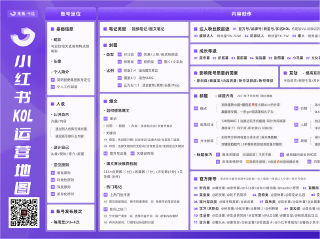Click the 成长等级 heading
Image resolution: width=320 pixels, height=239 pixels.
(208, 51)
